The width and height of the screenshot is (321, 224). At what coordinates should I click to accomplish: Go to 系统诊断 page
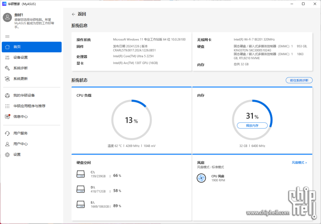tap(32, 68)
